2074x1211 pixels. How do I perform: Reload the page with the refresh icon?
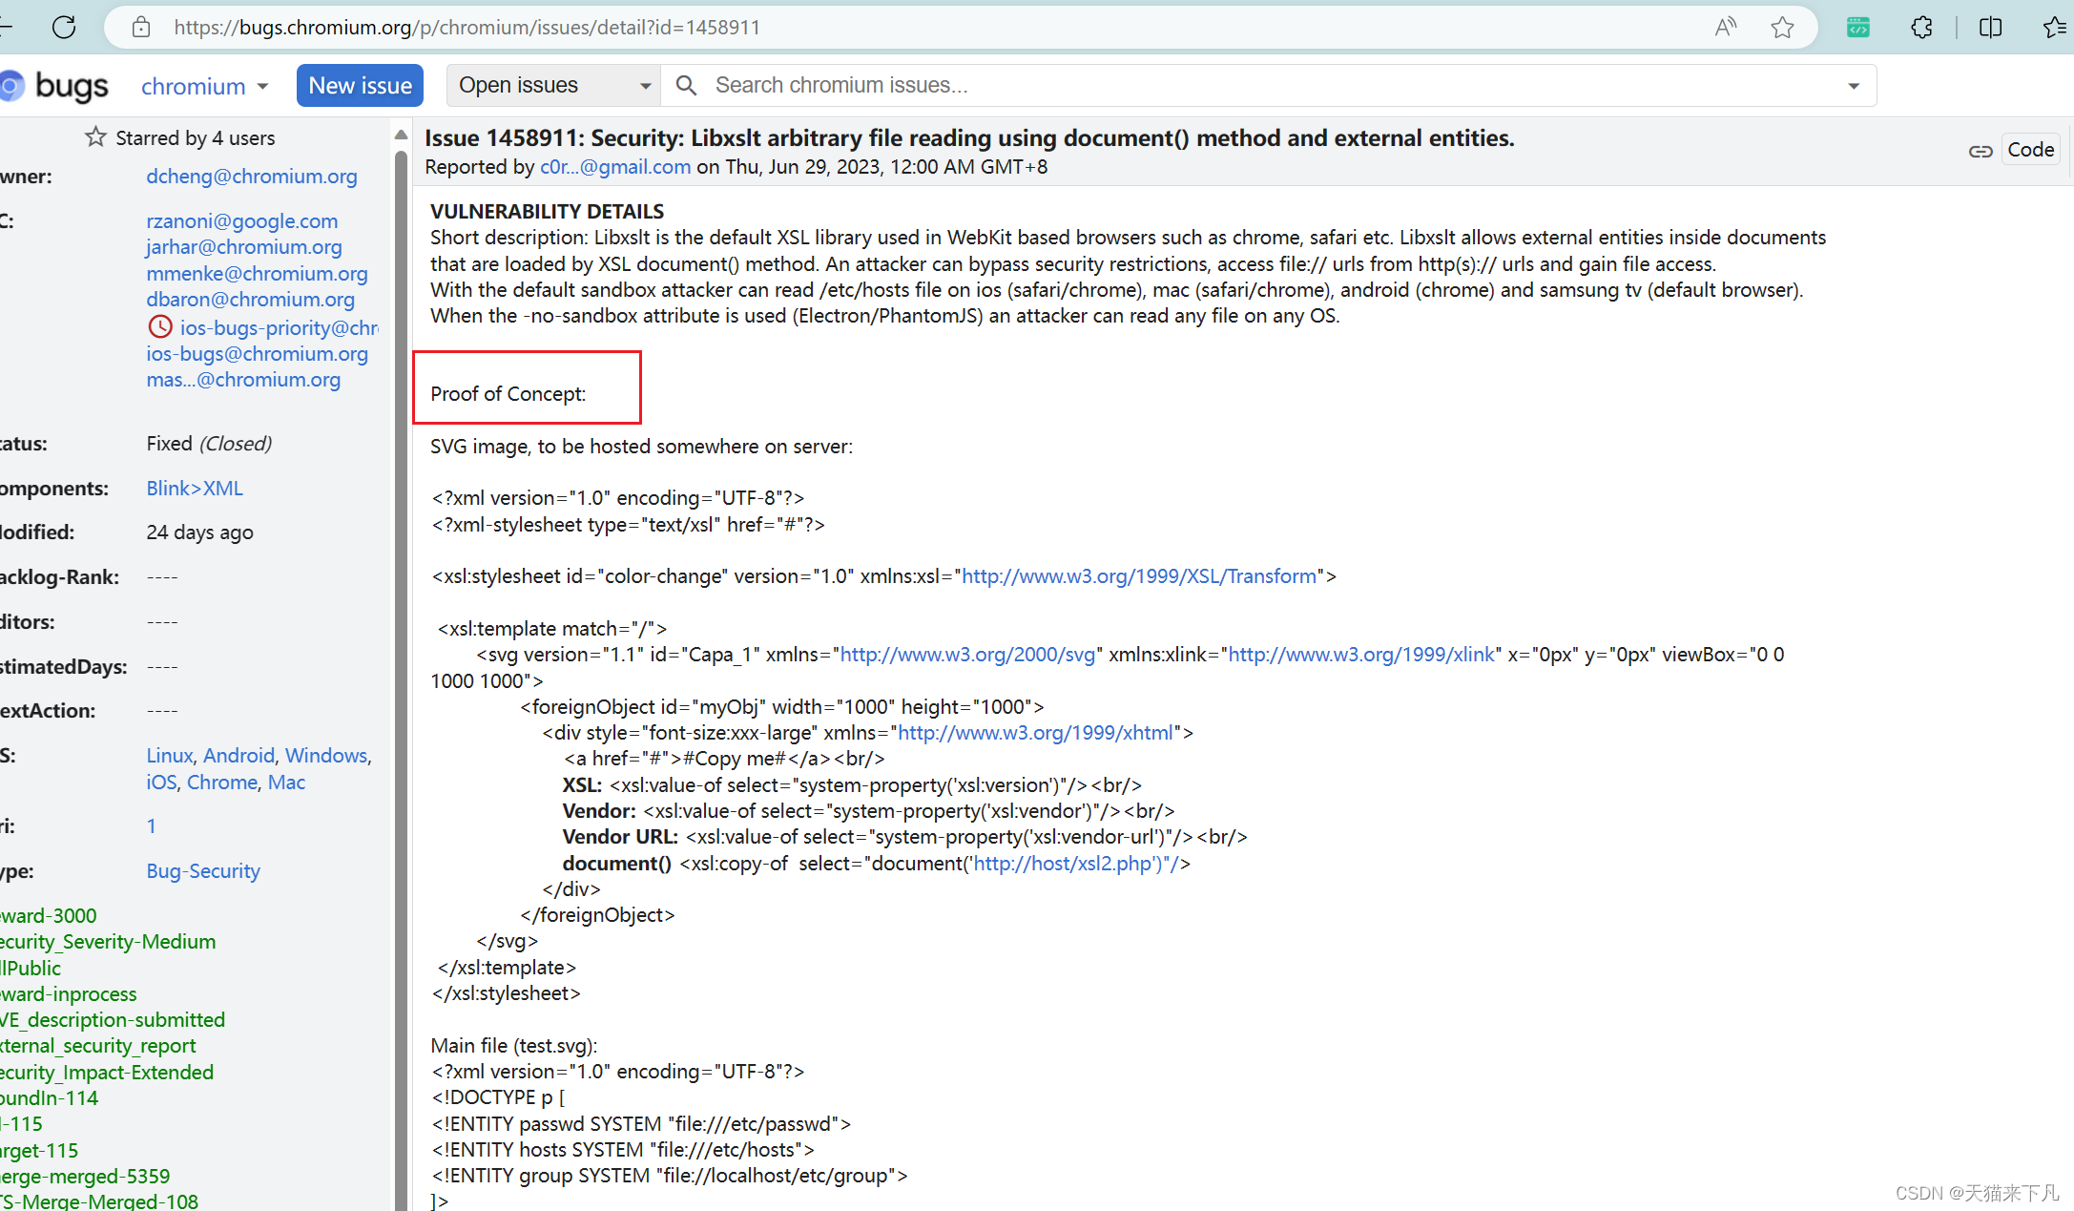click(x=64, y=27)
